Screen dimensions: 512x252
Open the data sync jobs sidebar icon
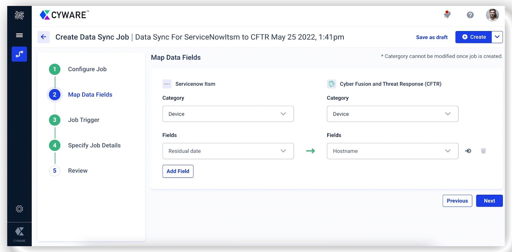pyautogui.click(x=19, y=54)
